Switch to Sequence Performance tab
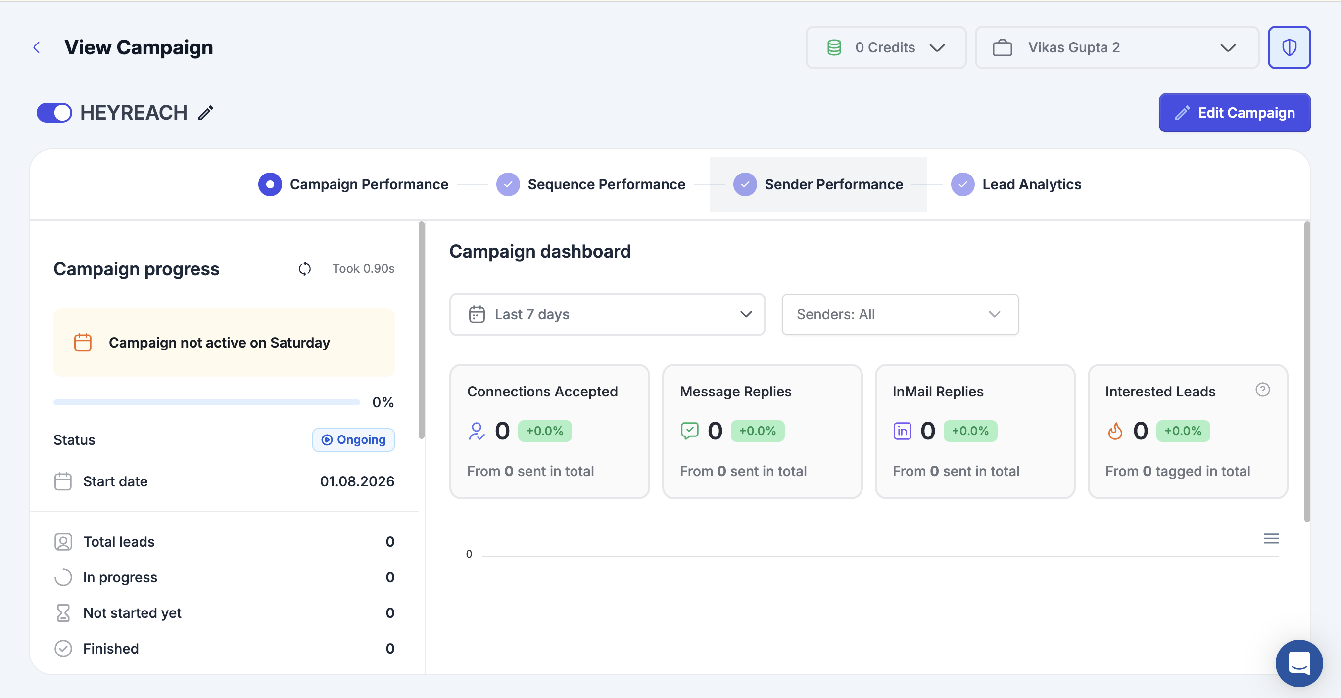 point(590,185)
